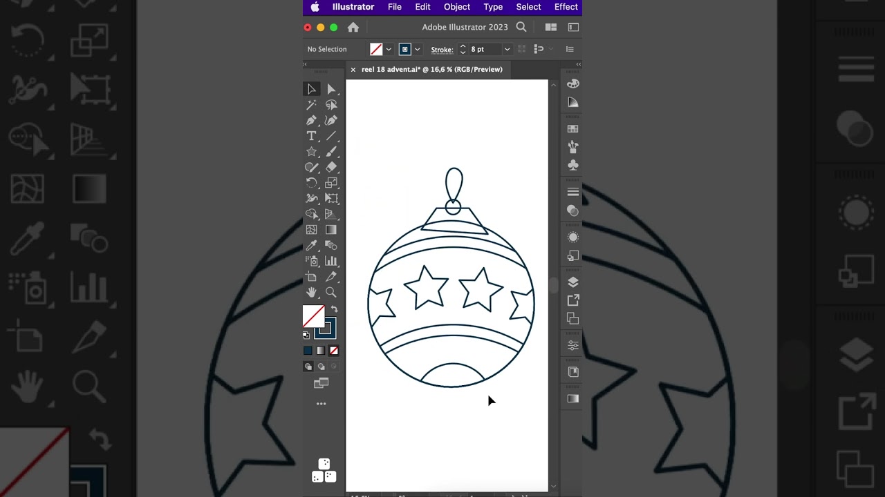Click the Stroke color box in toolbox
The width and height of the screenshot is (885, 497).
[x=327, y=329]
